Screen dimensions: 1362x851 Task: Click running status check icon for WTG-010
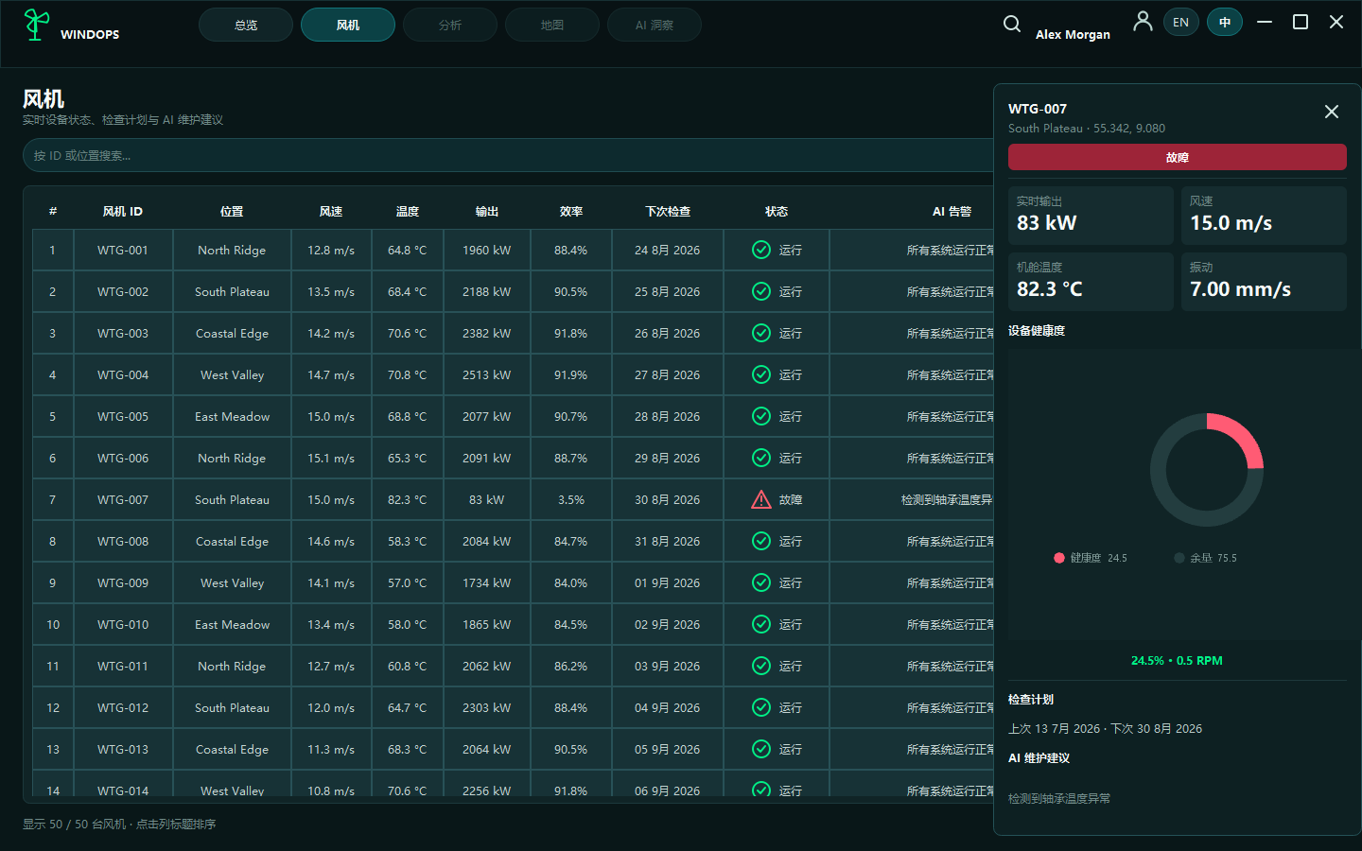(761, 624)
